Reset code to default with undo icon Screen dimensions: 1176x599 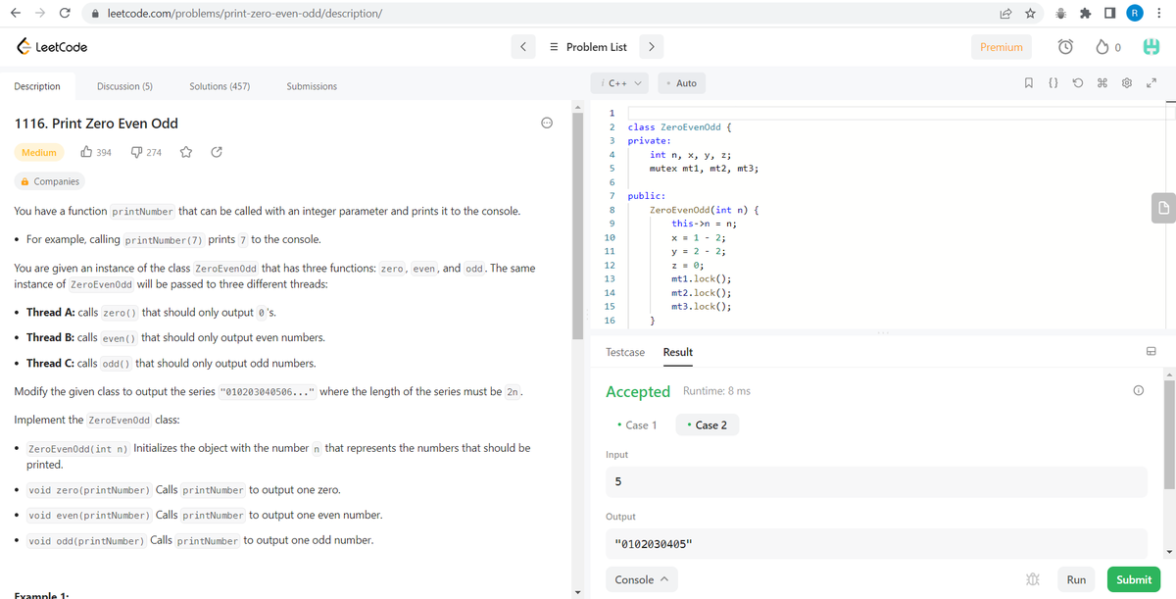[1077, 83]
